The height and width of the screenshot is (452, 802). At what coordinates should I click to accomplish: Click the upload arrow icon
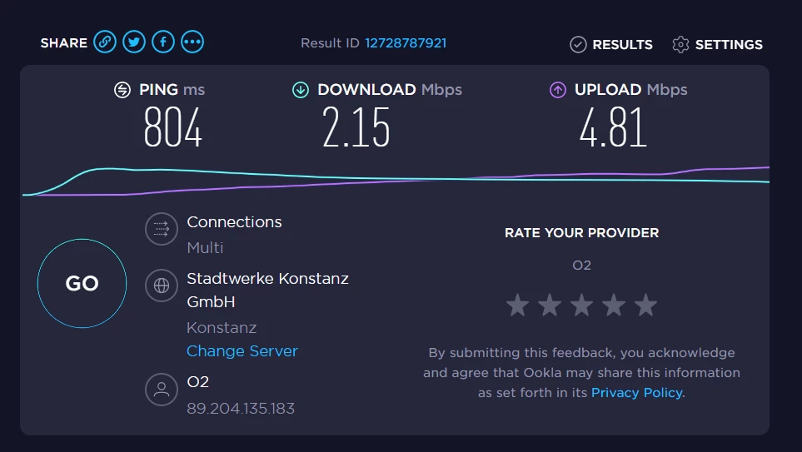click(x=558, y=90)
